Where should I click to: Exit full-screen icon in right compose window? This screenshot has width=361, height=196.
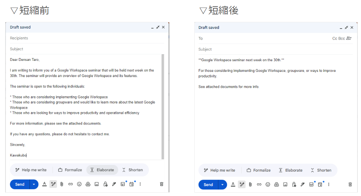pyautogui.click(x=346, y=28)
